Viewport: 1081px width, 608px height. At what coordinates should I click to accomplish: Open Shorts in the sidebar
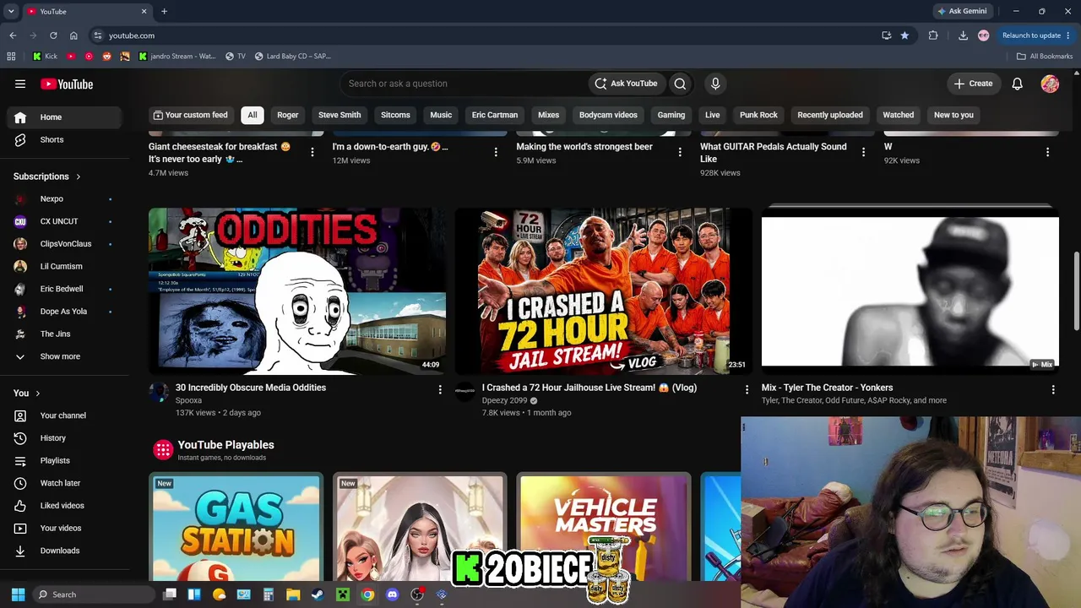tap(64, 139)
